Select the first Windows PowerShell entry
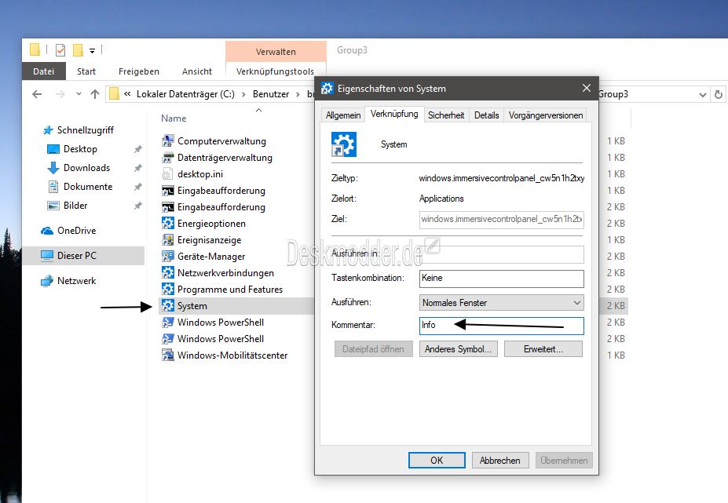Image resolution: width=728 pixels, height=503 pixels. 220,323
